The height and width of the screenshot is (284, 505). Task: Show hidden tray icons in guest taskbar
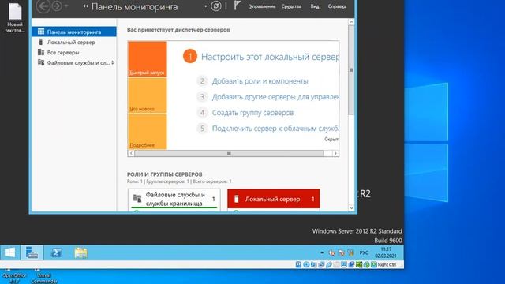tap(322, 252)
